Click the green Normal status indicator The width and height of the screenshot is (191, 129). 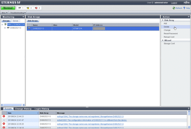(8, 8)
